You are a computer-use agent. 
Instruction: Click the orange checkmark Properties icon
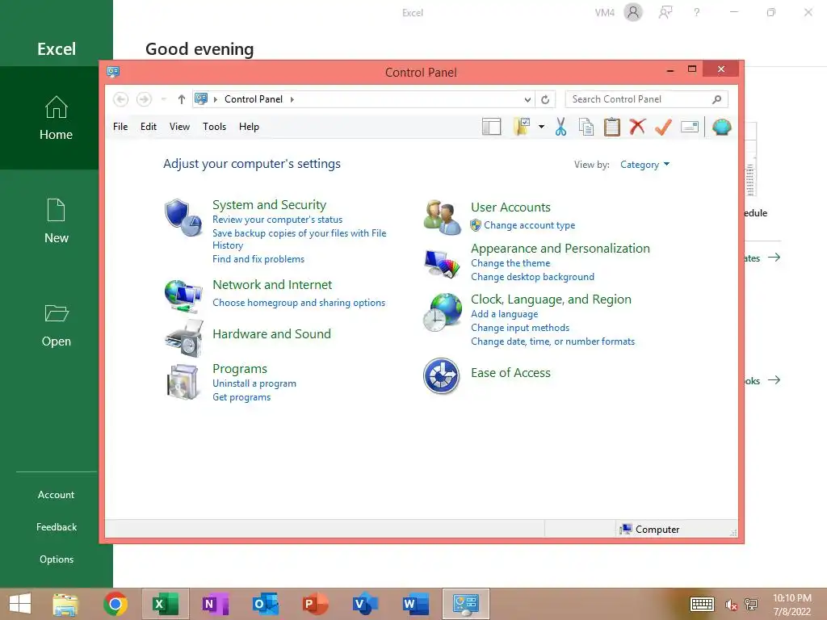664,127
